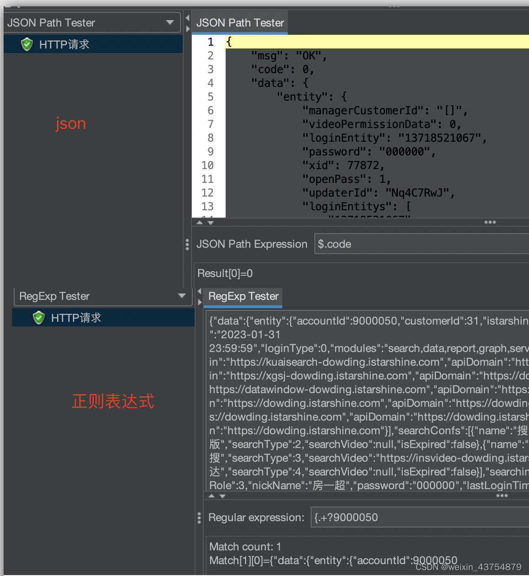Image resolution: width=529 pixels, height=576 pixels.
Task: Click line number 1 in JSON gutter
Action: 210,42
